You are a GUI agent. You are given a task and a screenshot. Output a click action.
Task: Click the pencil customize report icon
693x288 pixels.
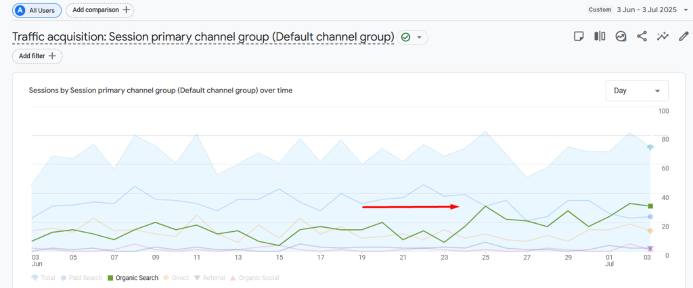[684, 37]
